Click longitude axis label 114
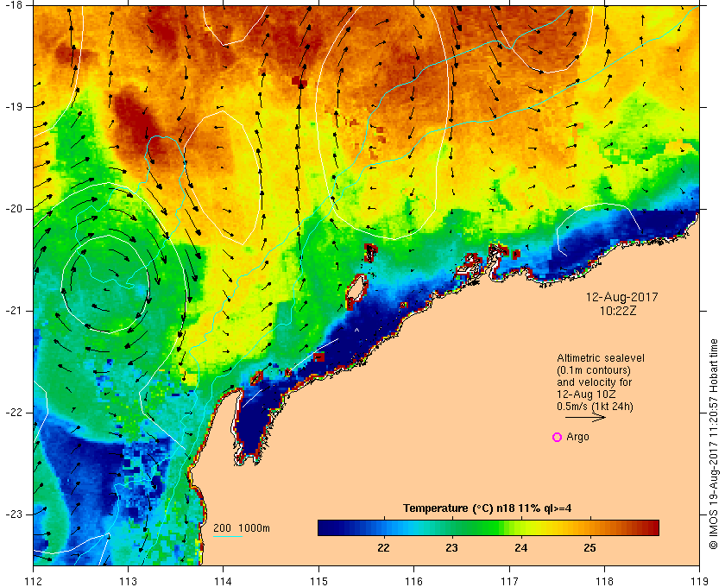Screen dimensions: 725x587 pyautogui.click(x=224, y=580)
